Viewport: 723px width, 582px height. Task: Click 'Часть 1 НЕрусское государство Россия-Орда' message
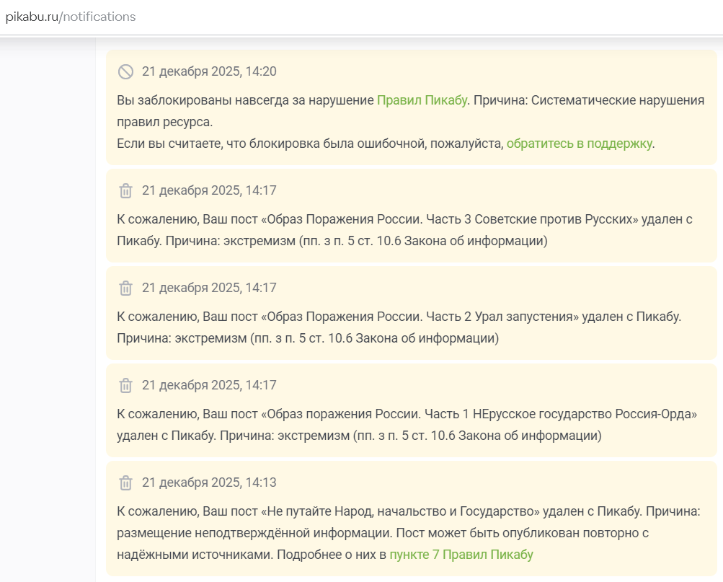click(x=407, y=425)
